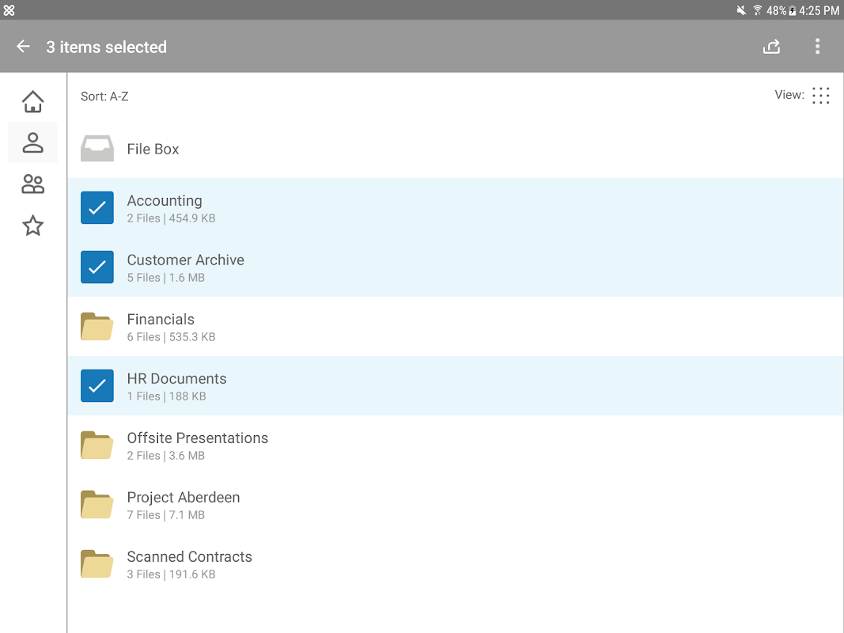Open Personal Folders person icon
844x633 pixels.
coord(32,143)
